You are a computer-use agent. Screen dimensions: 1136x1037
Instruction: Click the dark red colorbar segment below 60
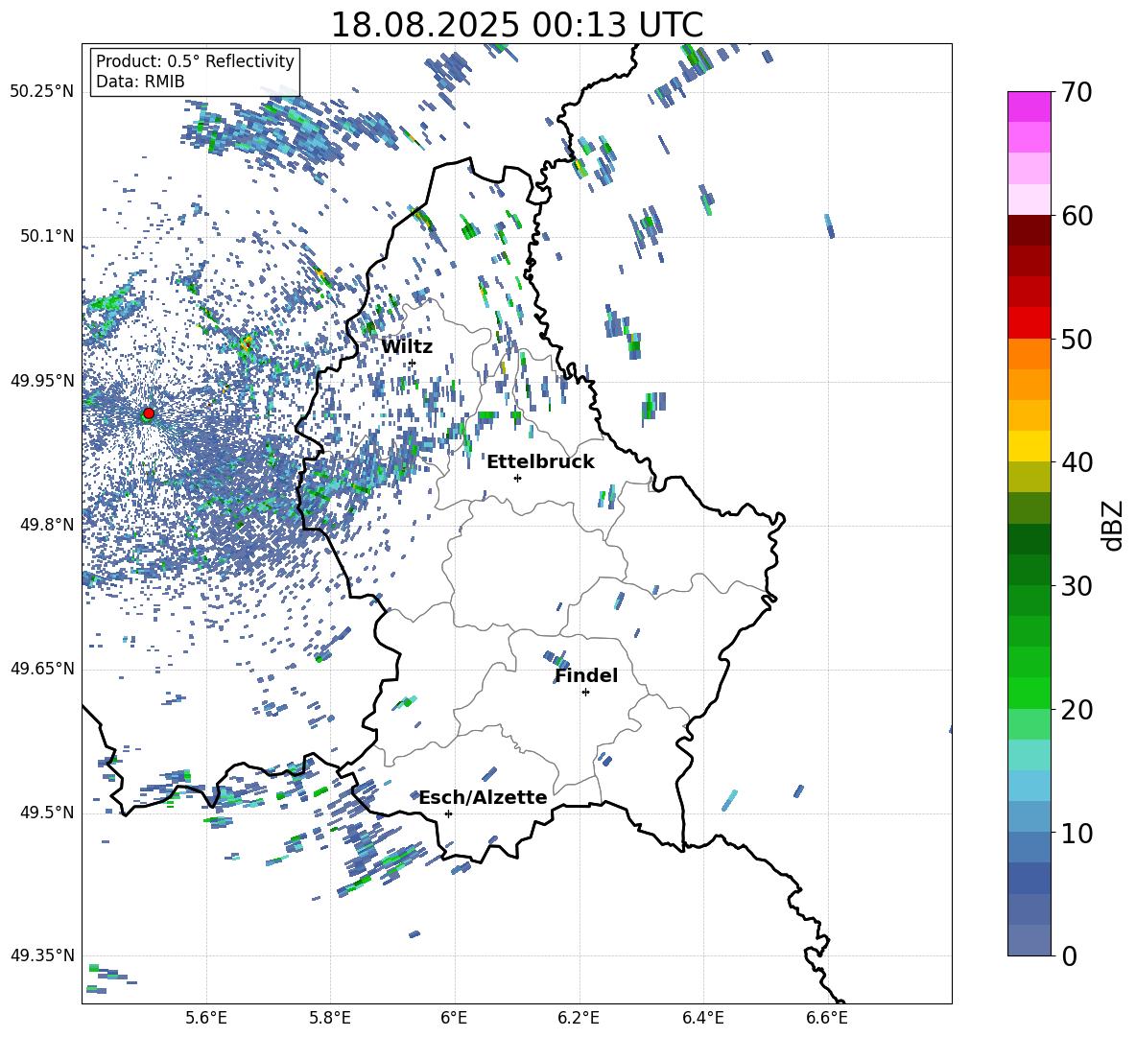[x=1029, y=231]
